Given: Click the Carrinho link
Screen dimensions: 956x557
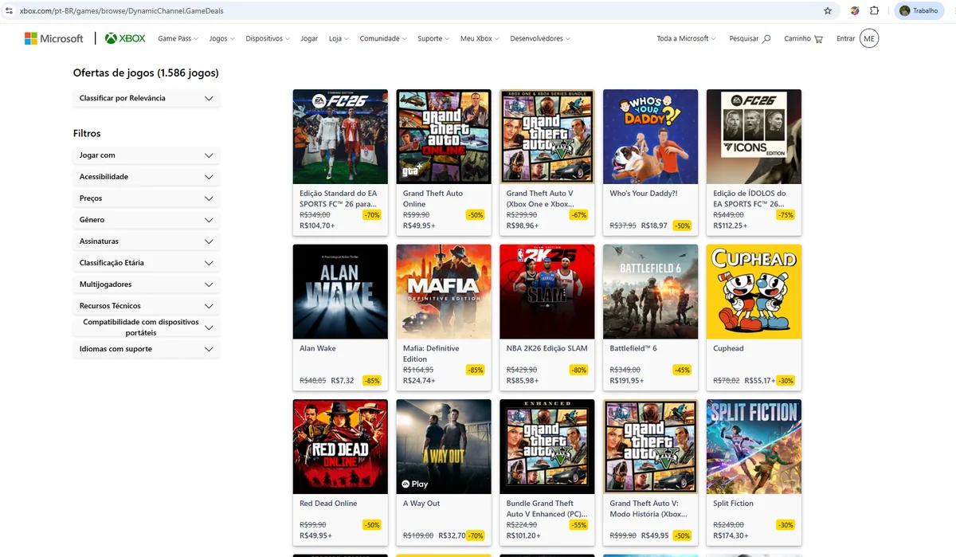Looking at the screenshot, I should pos(797,38).
